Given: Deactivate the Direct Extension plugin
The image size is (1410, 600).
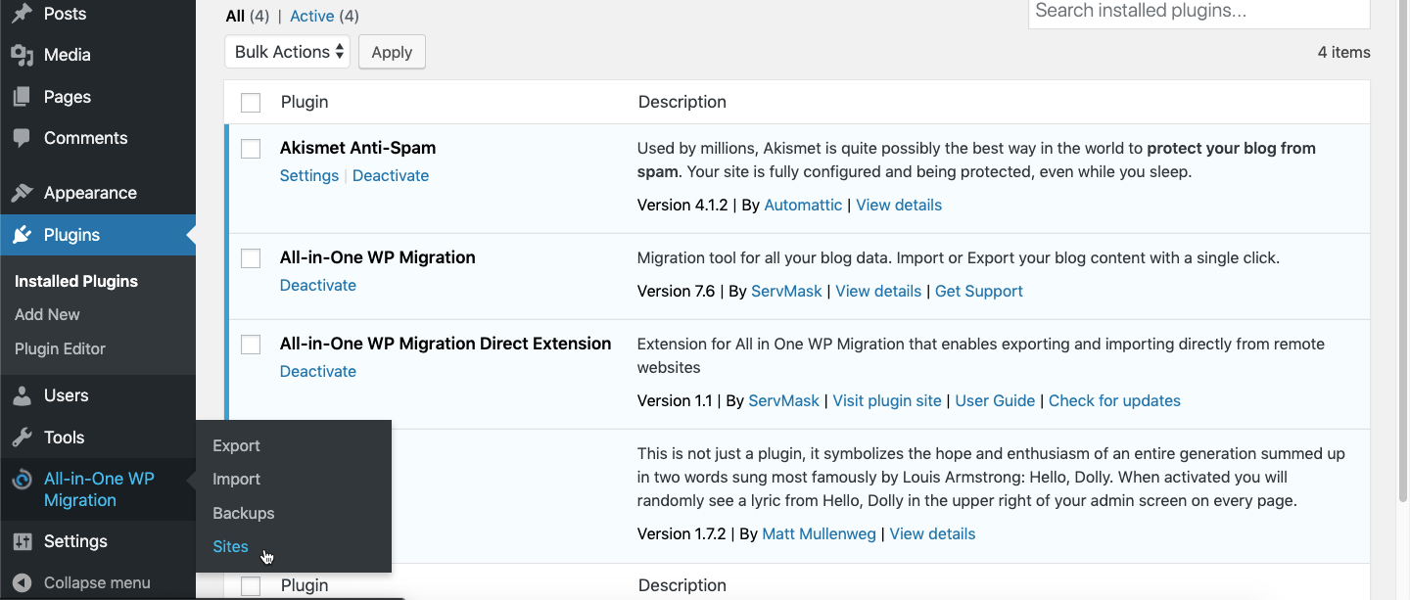Looking at the screenshot, I should click(318, 371).
